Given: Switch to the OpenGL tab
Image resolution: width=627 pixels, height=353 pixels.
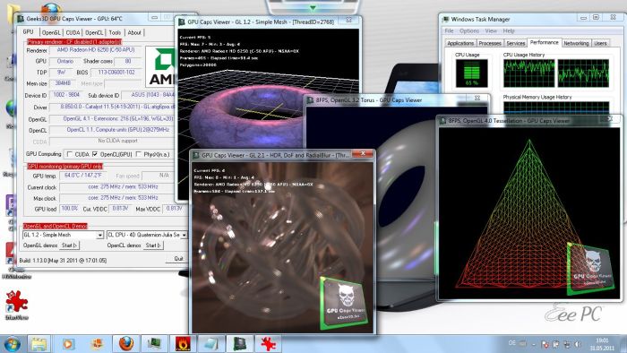Looking at the screenshot, I should coord(51,33).
